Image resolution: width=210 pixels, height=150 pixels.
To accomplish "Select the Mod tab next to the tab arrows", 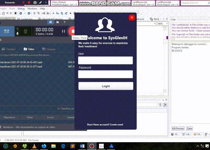I will click(154, 19).
